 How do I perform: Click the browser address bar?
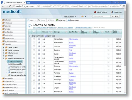tap(67, 6)
